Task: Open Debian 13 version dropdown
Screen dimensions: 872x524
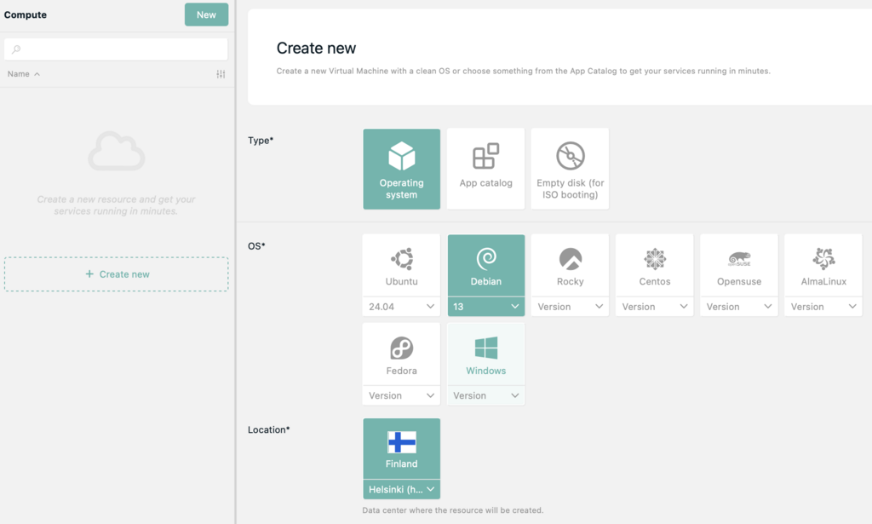Action: (486, 307)
